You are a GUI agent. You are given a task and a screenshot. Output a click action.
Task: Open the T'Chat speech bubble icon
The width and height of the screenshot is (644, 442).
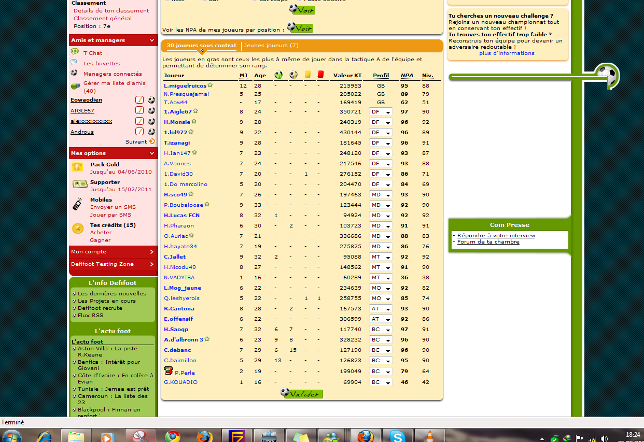click(x=75, y=52)
